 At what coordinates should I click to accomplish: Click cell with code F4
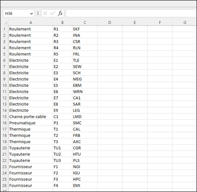click(x=63, y=185)
